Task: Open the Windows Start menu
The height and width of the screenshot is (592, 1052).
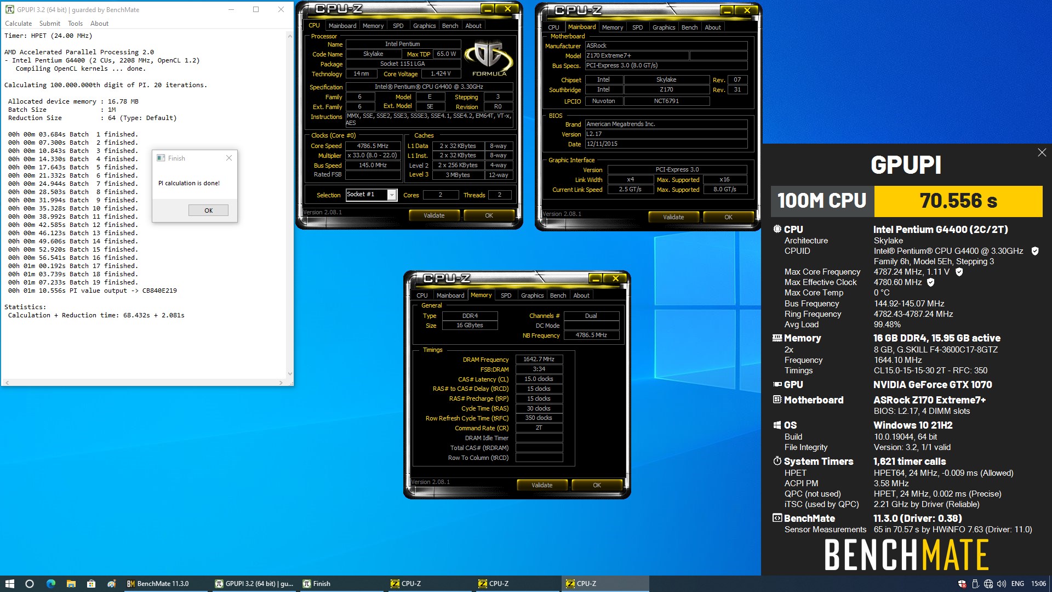Action: 10,584
